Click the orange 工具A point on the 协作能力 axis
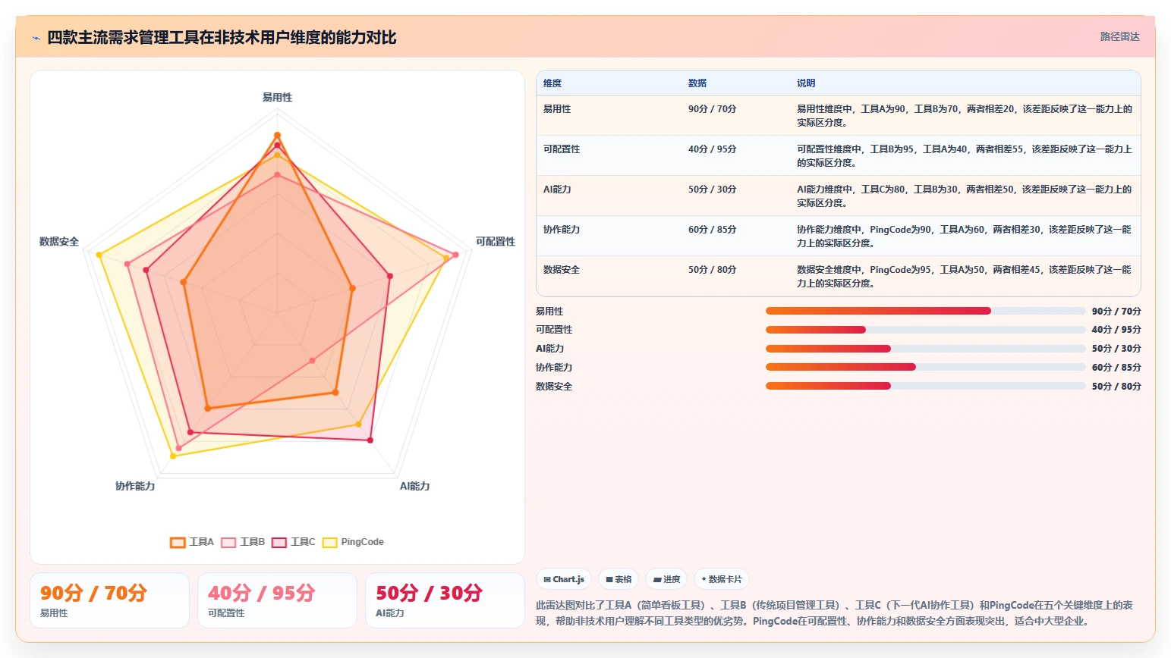Viewport: 1171px width, 658px height. (207, 409)
